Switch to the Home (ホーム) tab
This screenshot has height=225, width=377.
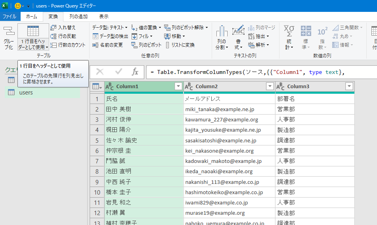point(31,17)
